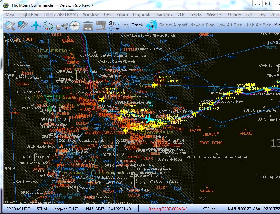Screen dimensions: 280x214
Task: Open the GPS menu
Action: [108, 14]
